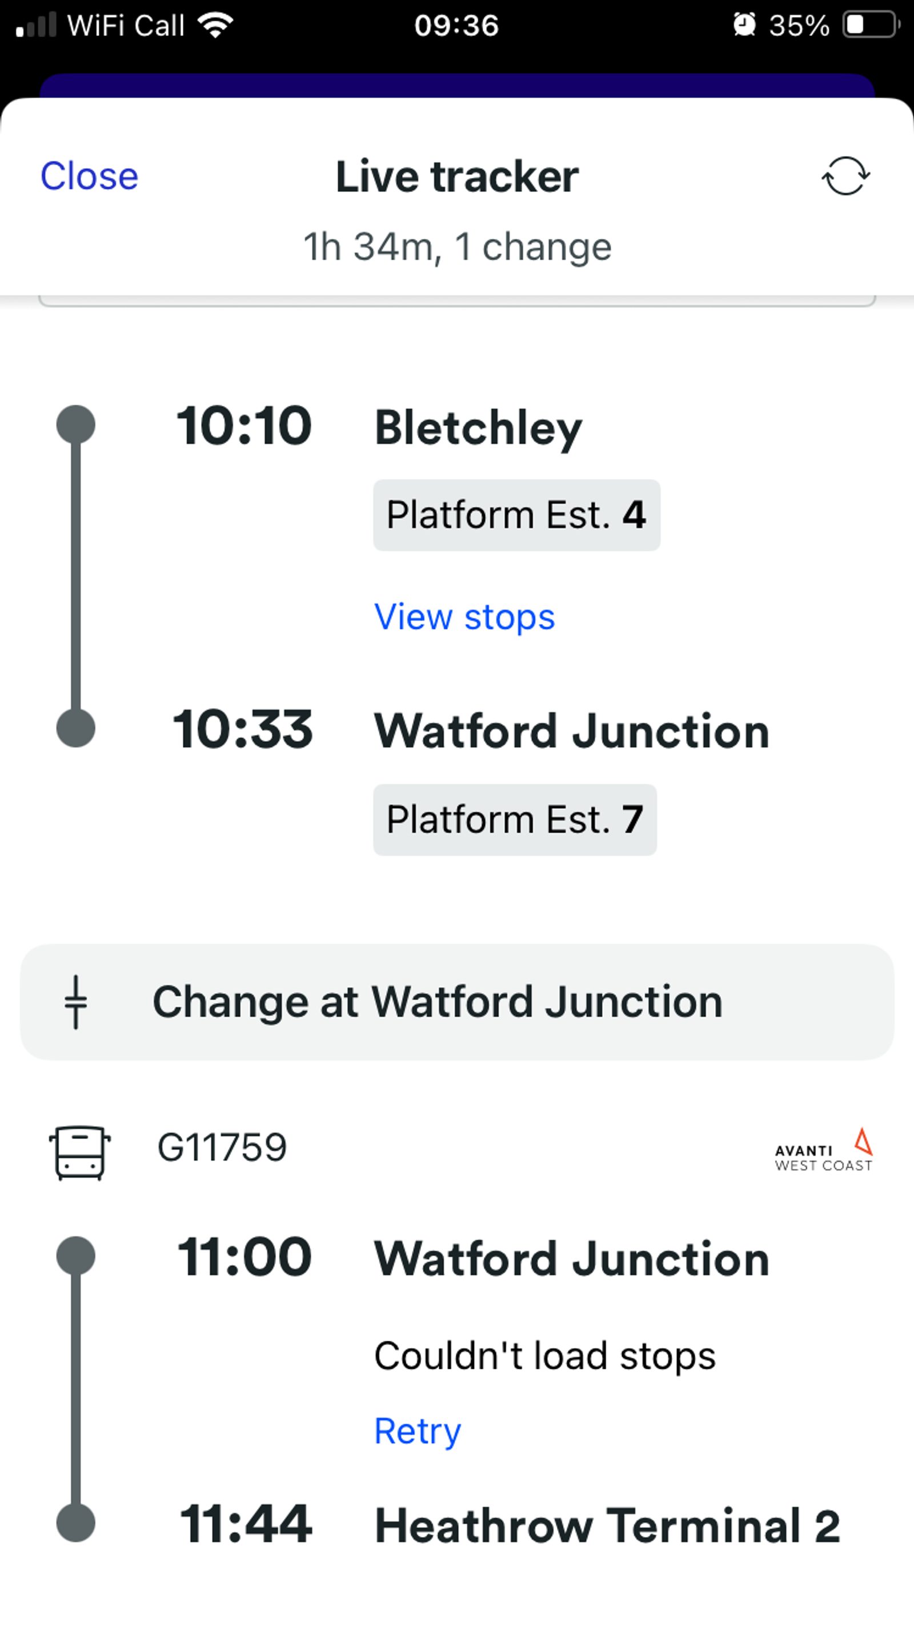The height and width of the screenshot is (1626, 914).
Task: Tap the Bletchley 10:10 timeline dot
Action: pos(76,424)
